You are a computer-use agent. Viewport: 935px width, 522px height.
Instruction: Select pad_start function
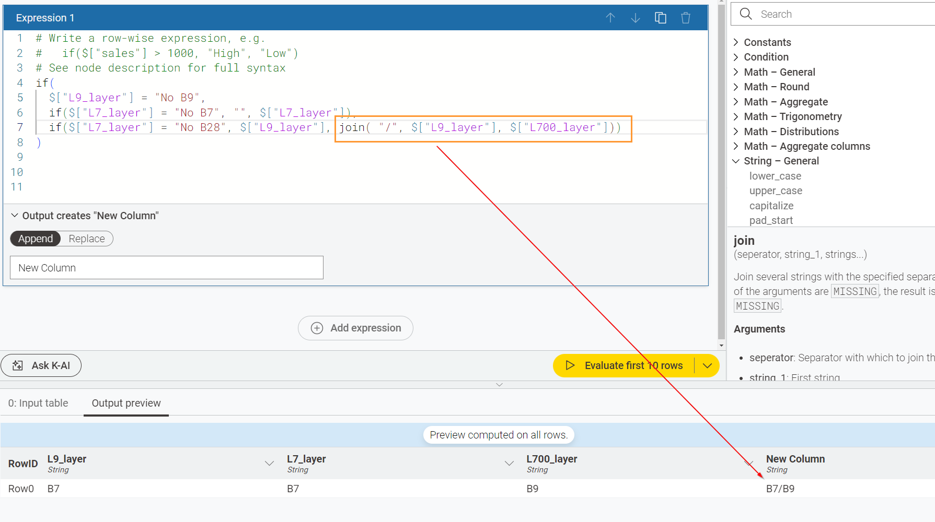click(771, 220)
